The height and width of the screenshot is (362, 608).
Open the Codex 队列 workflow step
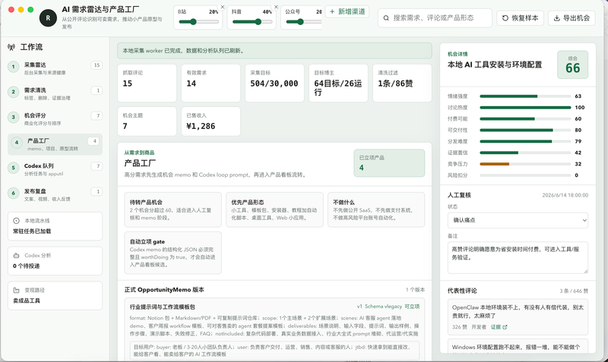point(55,169)
